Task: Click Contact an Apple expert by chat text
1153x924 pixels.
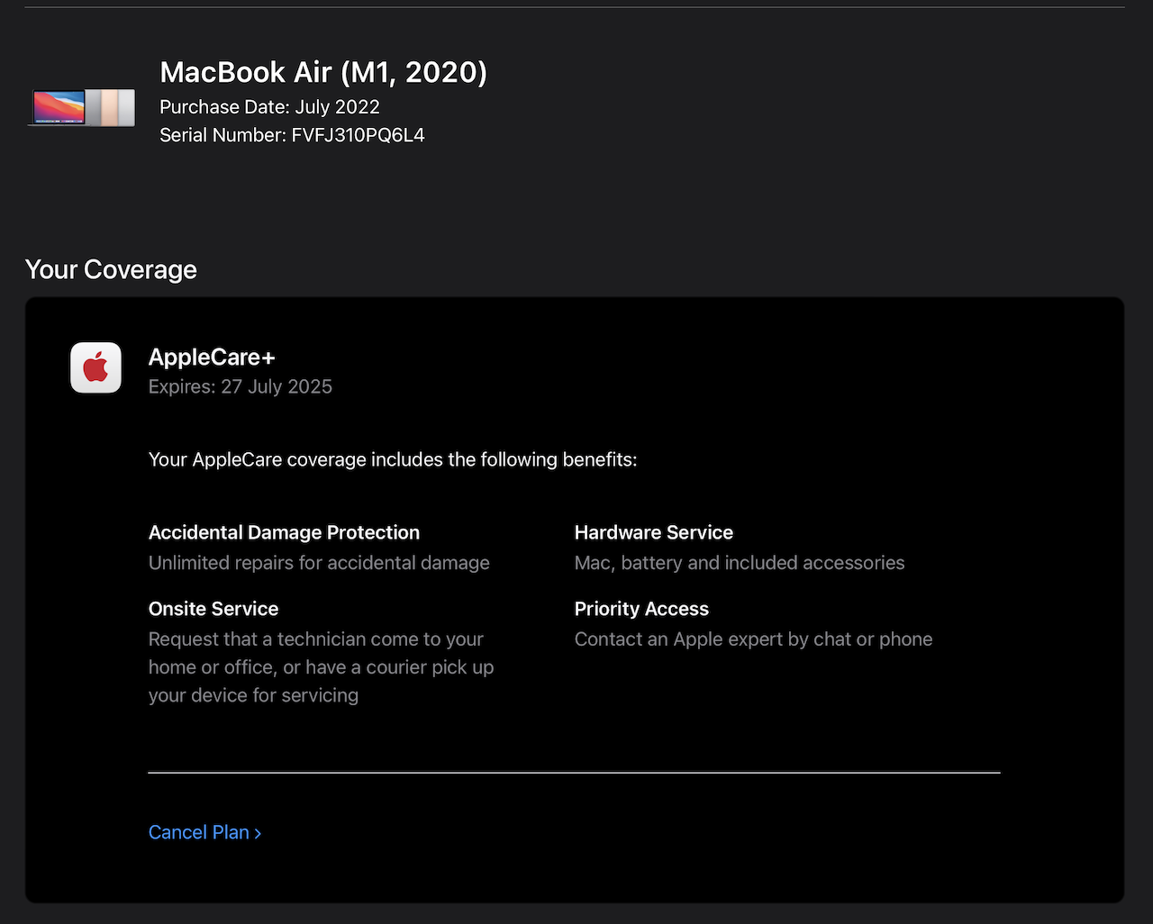Action: click(x=754, y=639)
